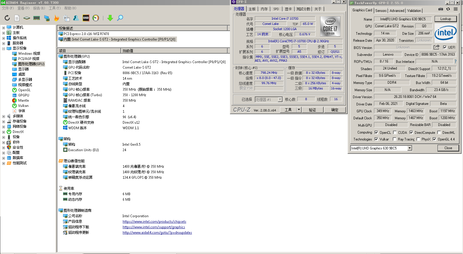Click the BIOS share/export icon in GPU-Z
Viewport: 463px width, 254px height.
point(436,47)
